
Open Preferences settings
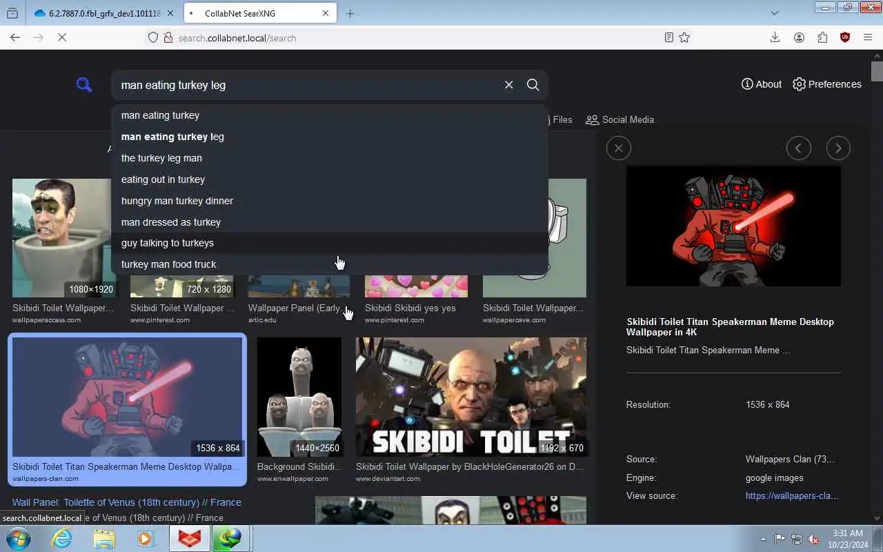[x=827, y=84]
